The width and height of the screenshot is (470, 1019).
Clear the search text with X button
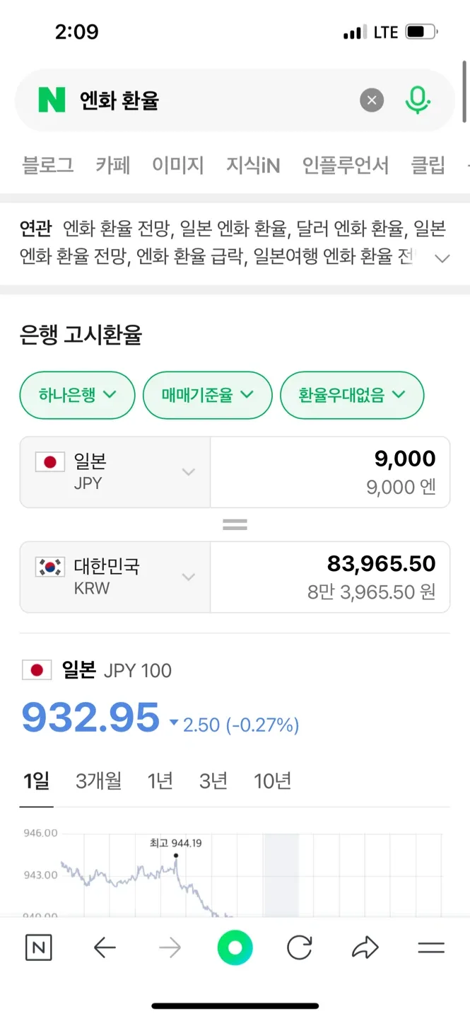coord(372,100)
